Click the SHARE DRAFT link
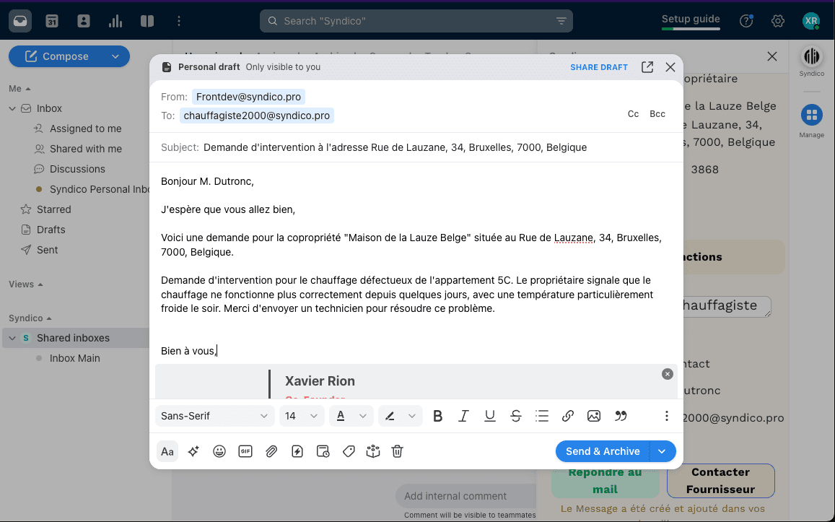Image resolution: width=835 pixels, height=522 pixels. [x=599, y=67]
